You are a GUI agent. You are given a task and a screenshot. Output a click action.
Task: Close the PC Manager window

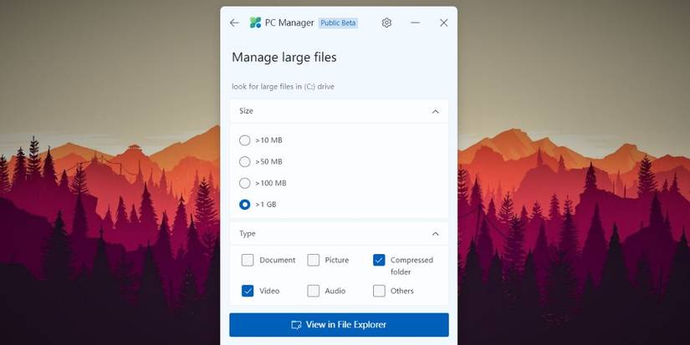point(443,23)
